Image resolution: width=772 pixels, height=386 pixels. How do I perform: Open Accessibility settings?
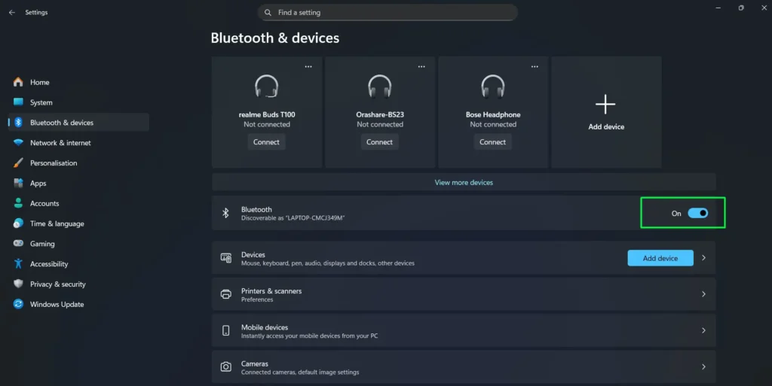(x=78, y=263)
